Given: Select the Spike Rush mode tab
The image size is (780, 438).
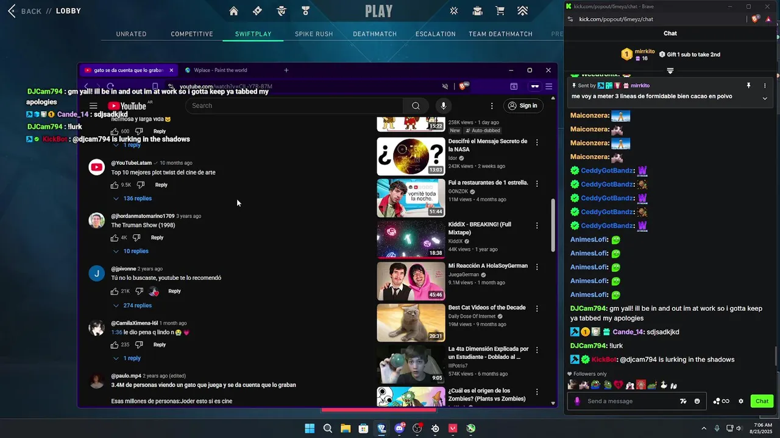Looking at the screenshot, I should 314,34.
